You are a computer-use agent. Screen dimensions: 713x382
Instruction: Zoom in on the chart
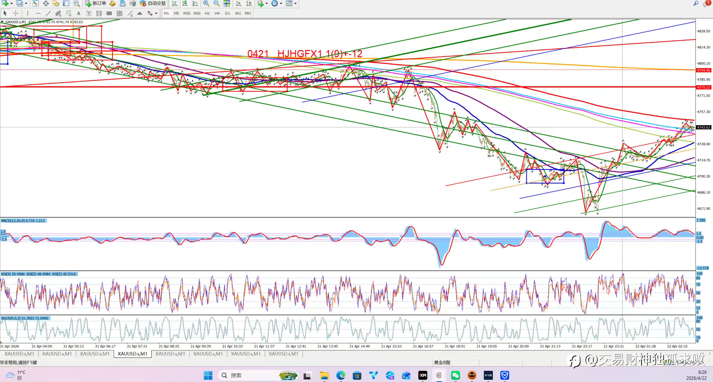(206, 3)
